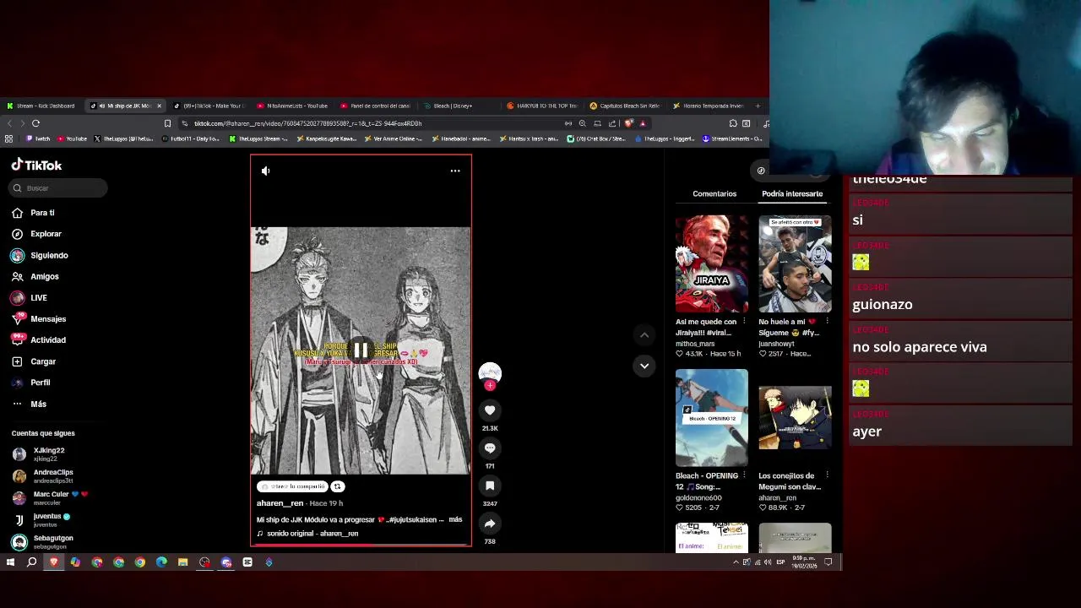
Task: Switch to the Podría interesarte tab
Action: click(792, 194)
